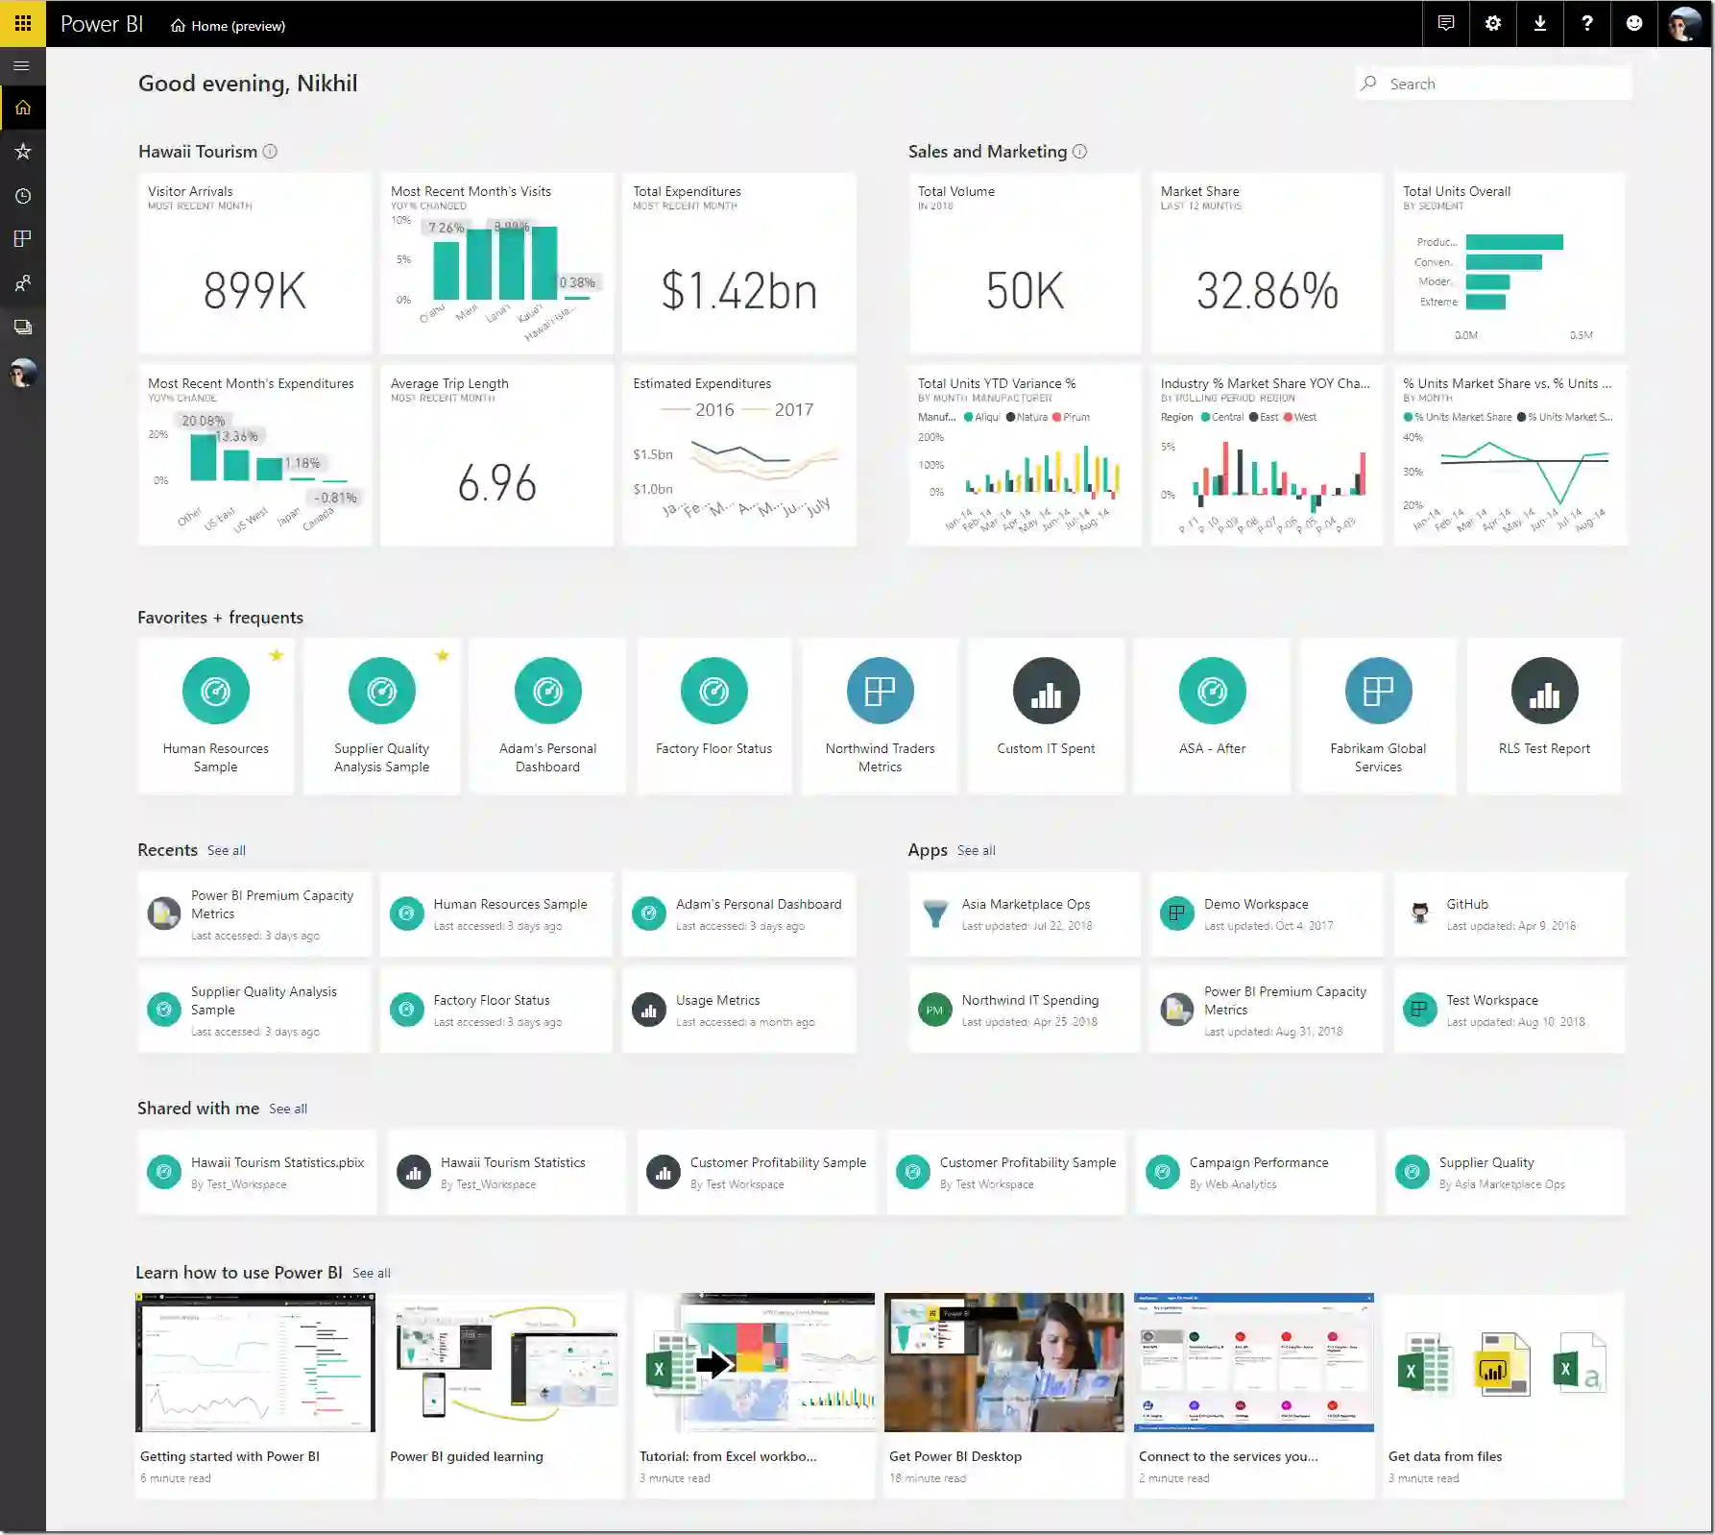Open the app launcher waffle icon
Screen dimensions: 1715x1535
(x=23, y=23)
